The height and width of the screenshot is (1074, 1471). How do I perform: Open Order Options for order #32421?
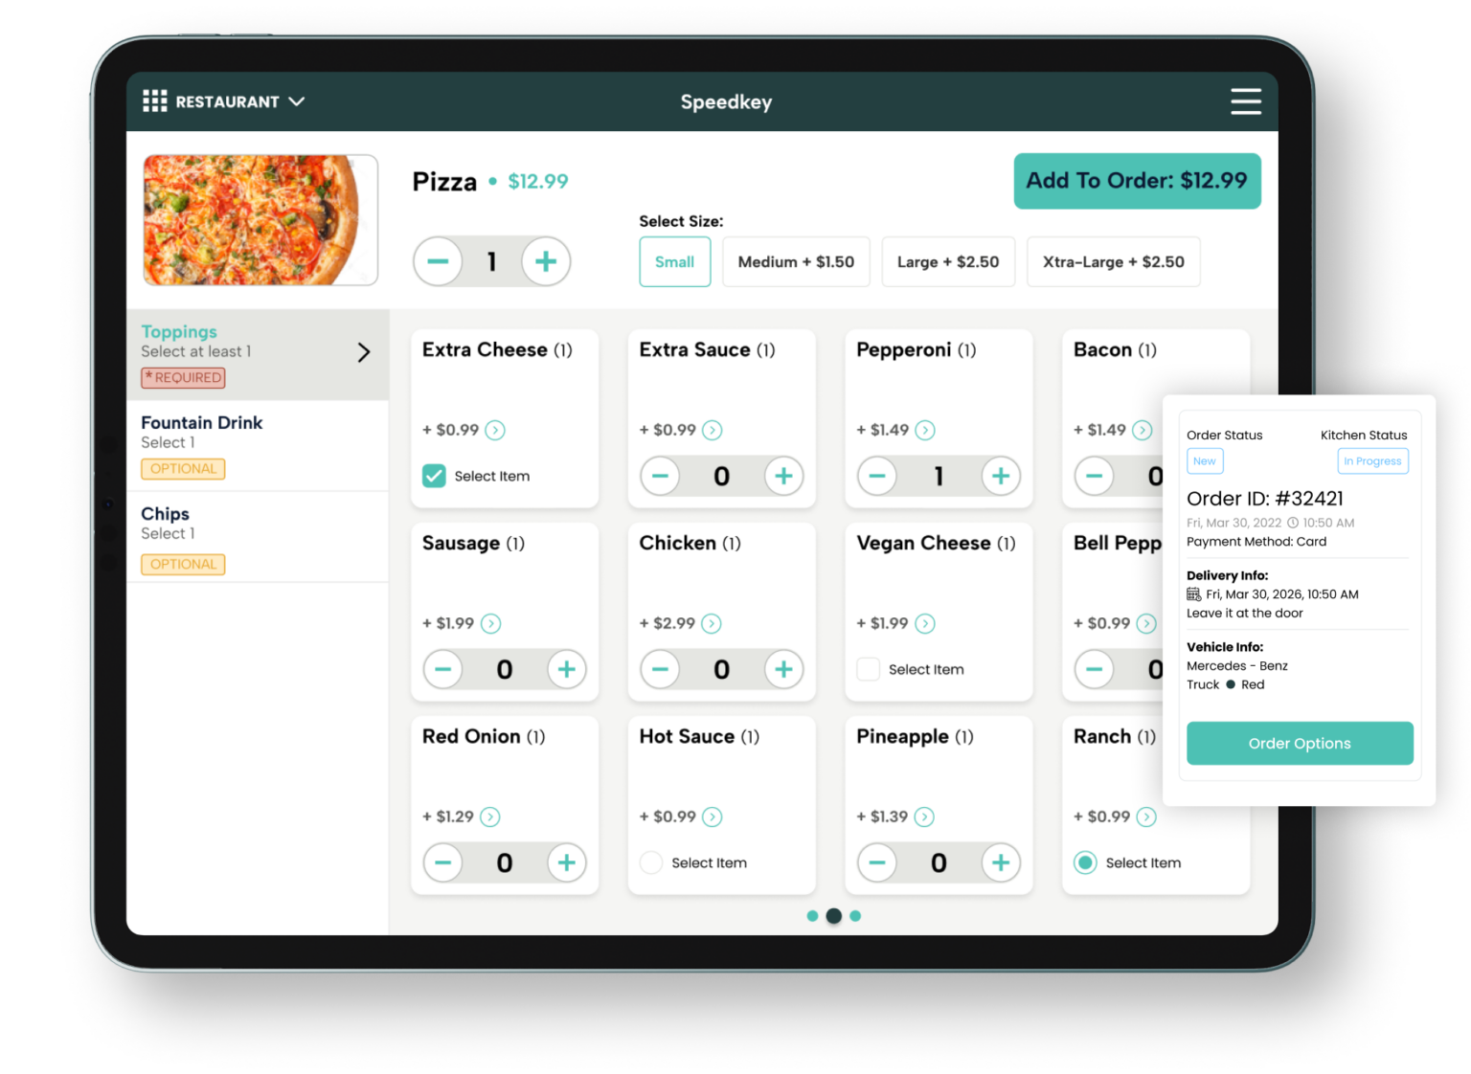pyautogui.click(x=1300, y=743)
